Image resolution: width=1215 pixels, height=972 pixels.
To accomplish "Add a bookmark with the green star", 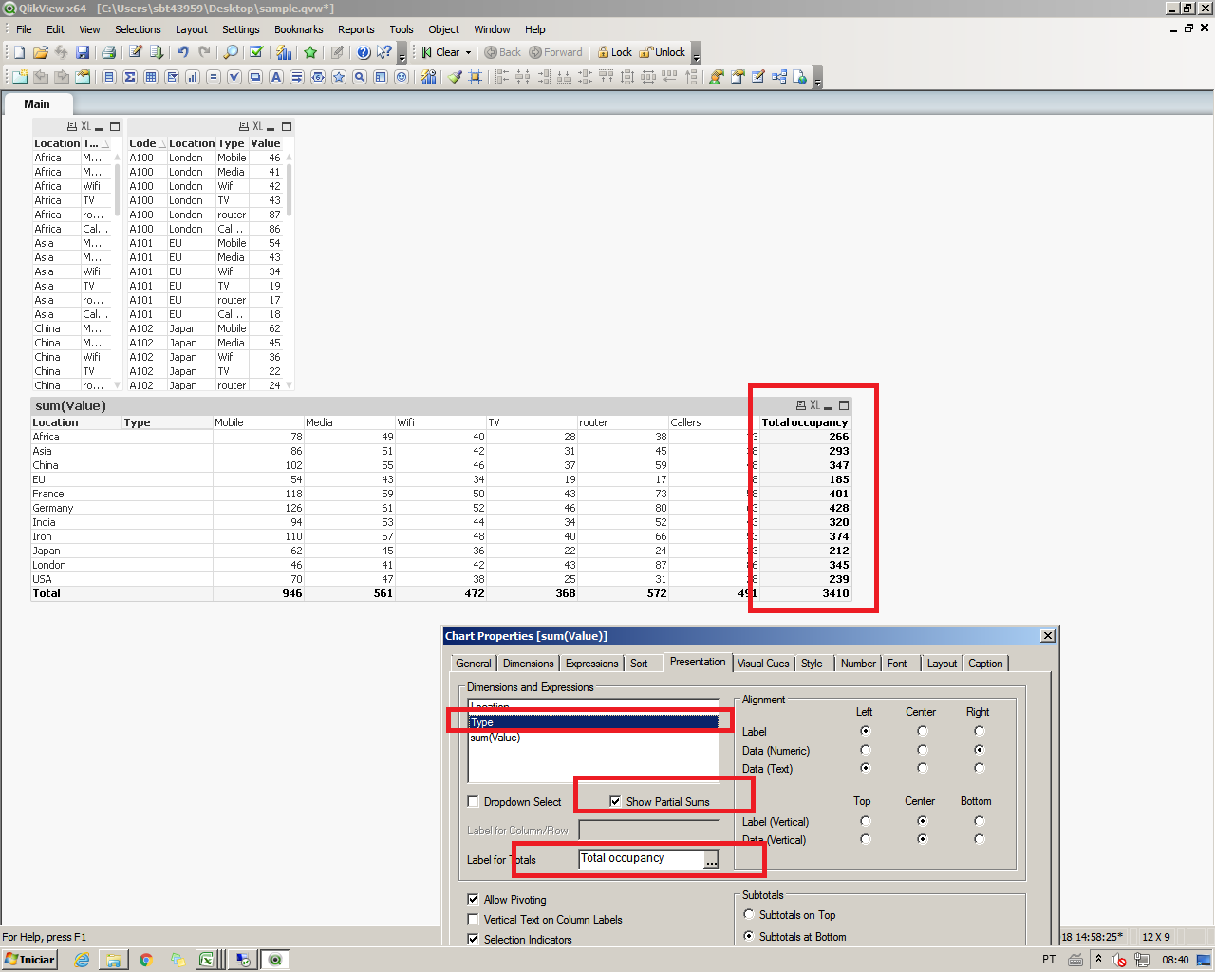I will [x=310, y=52].
